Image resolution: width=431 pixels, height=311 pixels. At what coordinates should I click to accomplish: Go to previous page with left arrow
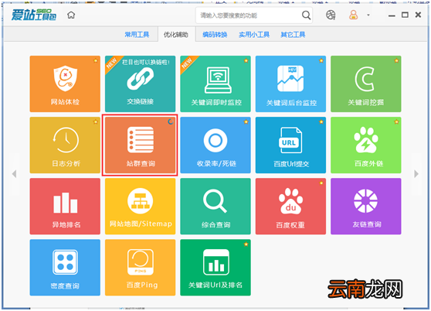click(x=14, y=174)
